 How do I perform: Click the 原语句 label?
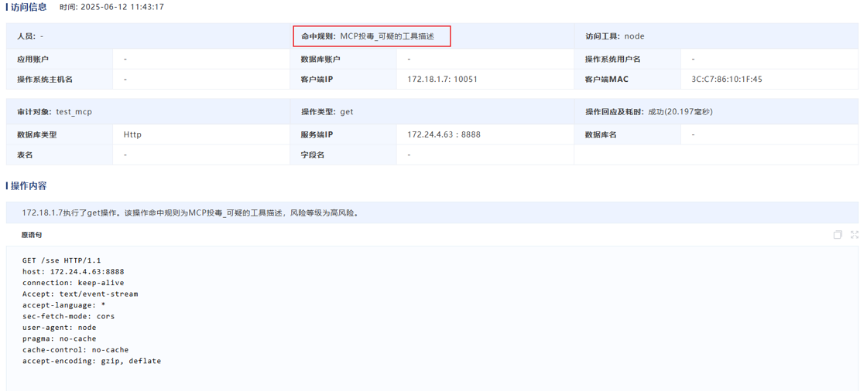32,235
